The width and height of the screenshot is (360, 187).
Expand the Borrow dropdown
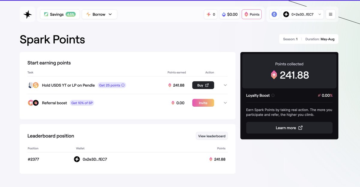coord(99,14)
